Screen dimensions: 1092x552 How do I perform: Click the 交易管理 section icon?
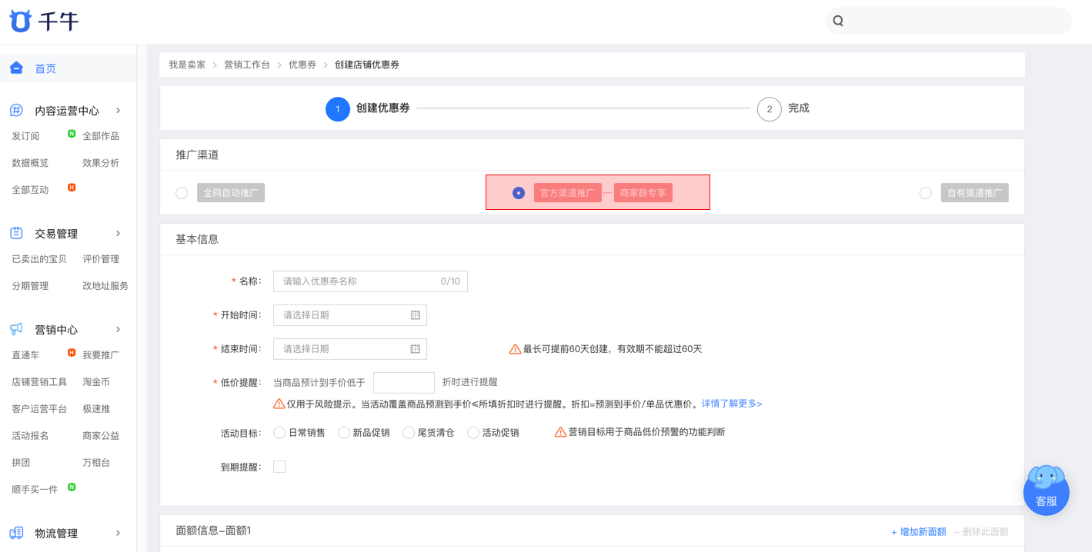[16, 233]
